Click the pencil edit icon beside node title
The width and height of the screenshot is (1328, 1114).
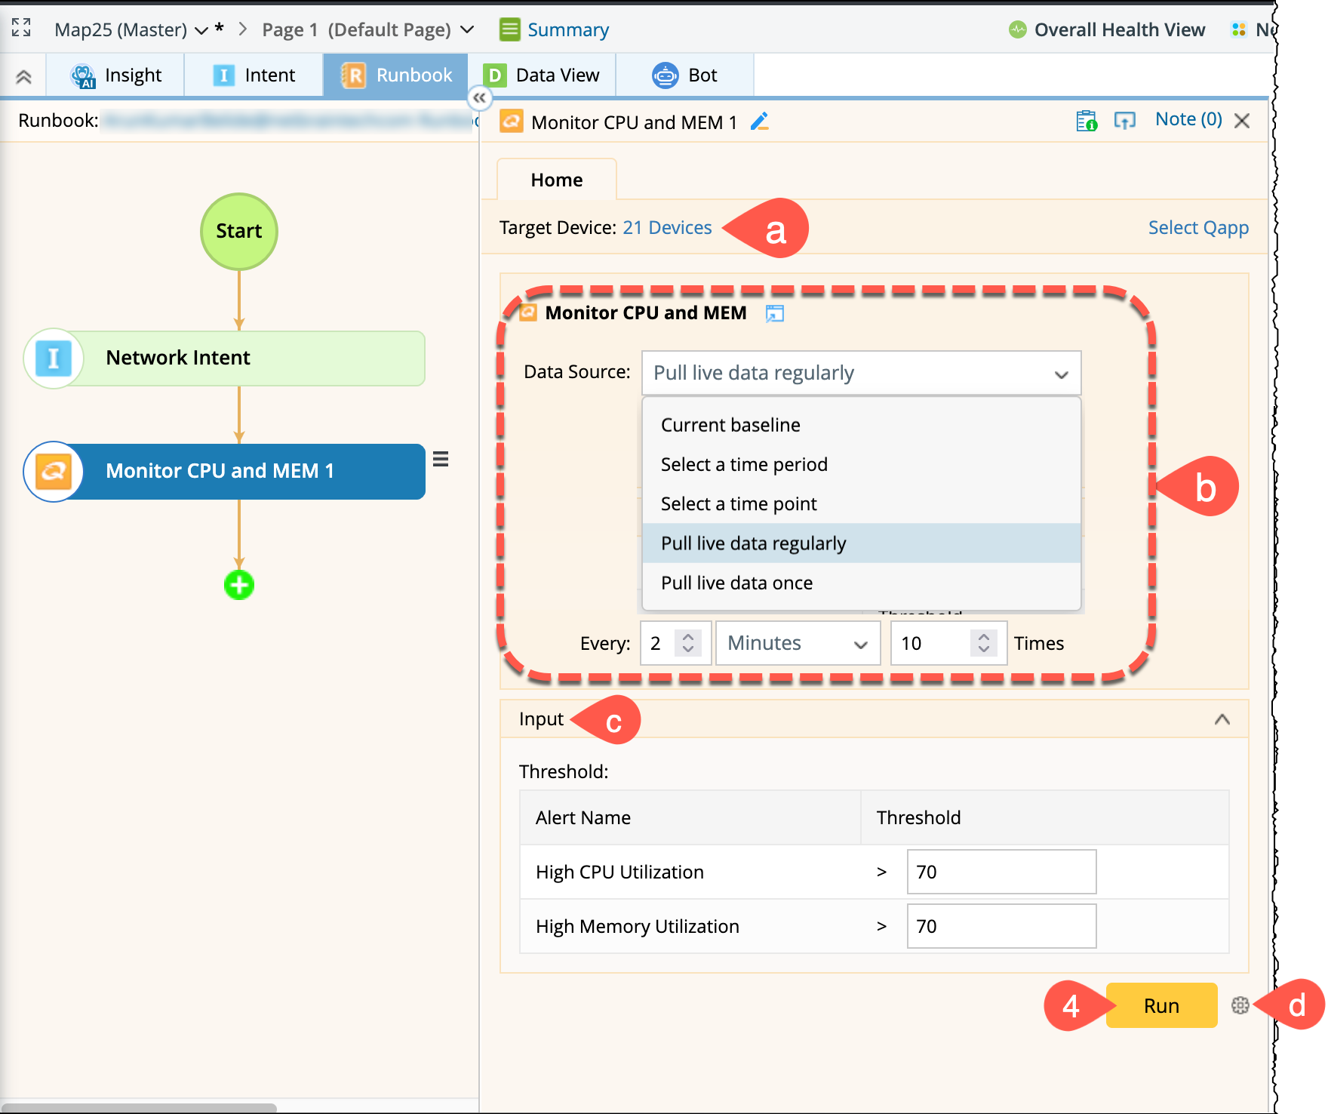[x=759, y=122]
